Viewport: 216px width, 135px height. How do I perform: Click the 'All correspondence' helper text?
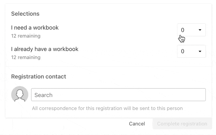(107, 108)
